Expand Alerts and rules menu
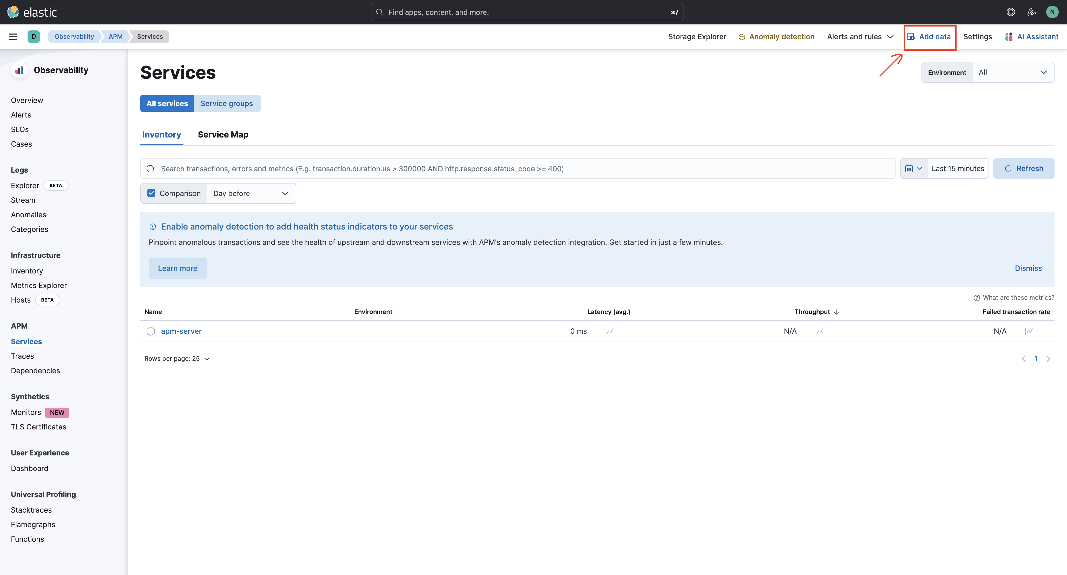 coord(860,36)
